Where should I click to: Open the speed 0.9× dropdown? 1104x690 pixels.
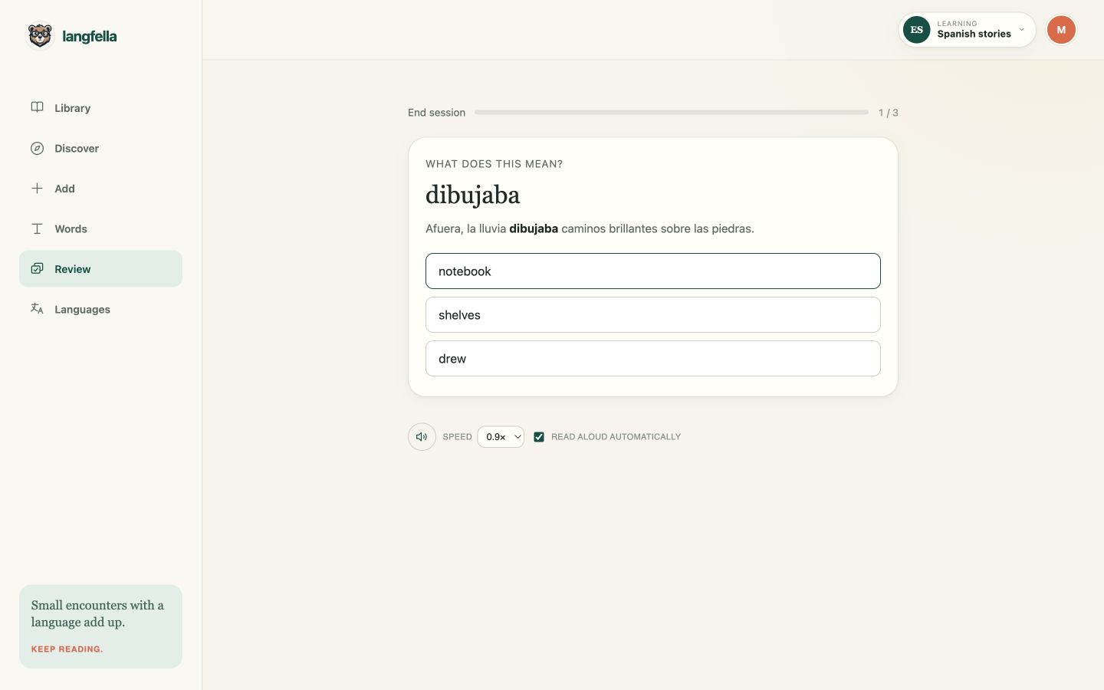(x=501, y=437)
